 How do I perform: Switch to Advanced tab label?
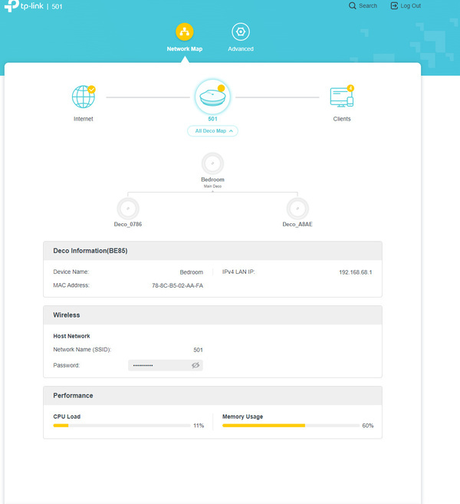click(241, 49)
